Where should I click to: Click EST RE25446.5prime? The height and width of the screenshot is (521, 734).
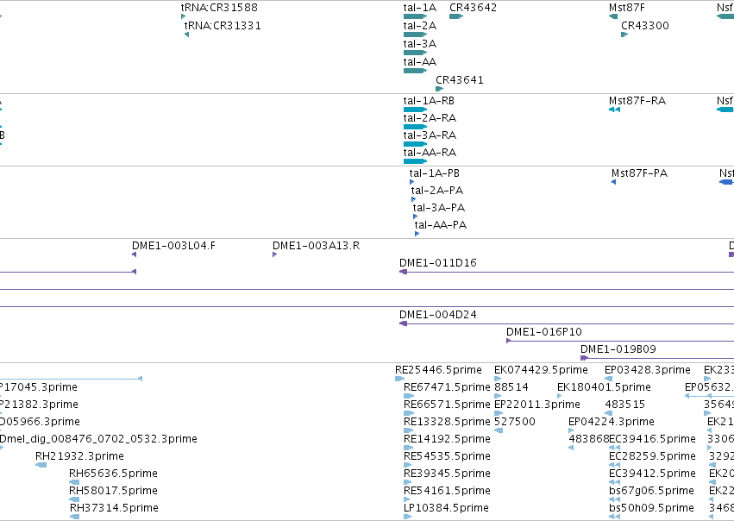point(399,379)
